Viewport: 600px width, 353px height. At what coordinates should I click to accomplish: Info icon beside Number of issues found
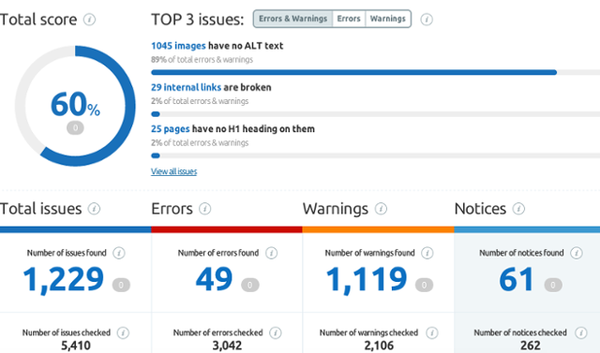pyautogui.click(x=119, y=253)
